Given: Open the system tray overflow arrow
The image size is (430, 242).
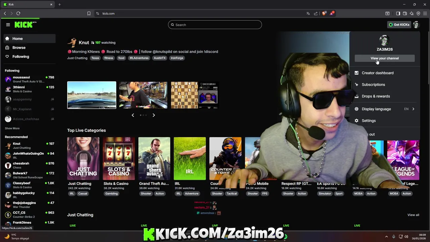Looking at the screenshot, I should [x=386, y=237].
